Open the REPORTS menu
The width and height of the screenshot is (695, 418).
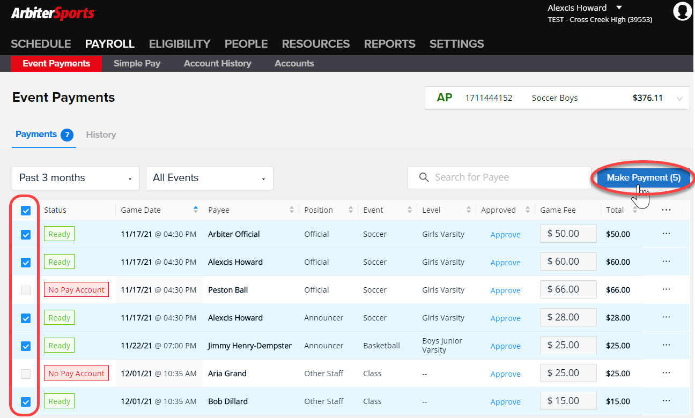[x=389, y=44]
